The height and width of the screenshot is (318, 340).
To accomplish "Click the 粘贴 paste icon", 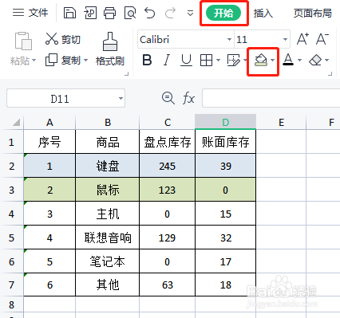I will 23,41.
